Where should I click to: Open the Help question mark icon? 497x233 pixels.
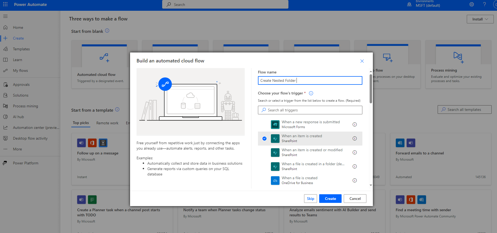click(485, 4)
